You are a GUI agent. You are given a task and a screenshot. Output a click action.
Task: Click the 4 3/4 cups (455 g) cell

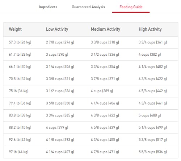[x=105, y=140]
